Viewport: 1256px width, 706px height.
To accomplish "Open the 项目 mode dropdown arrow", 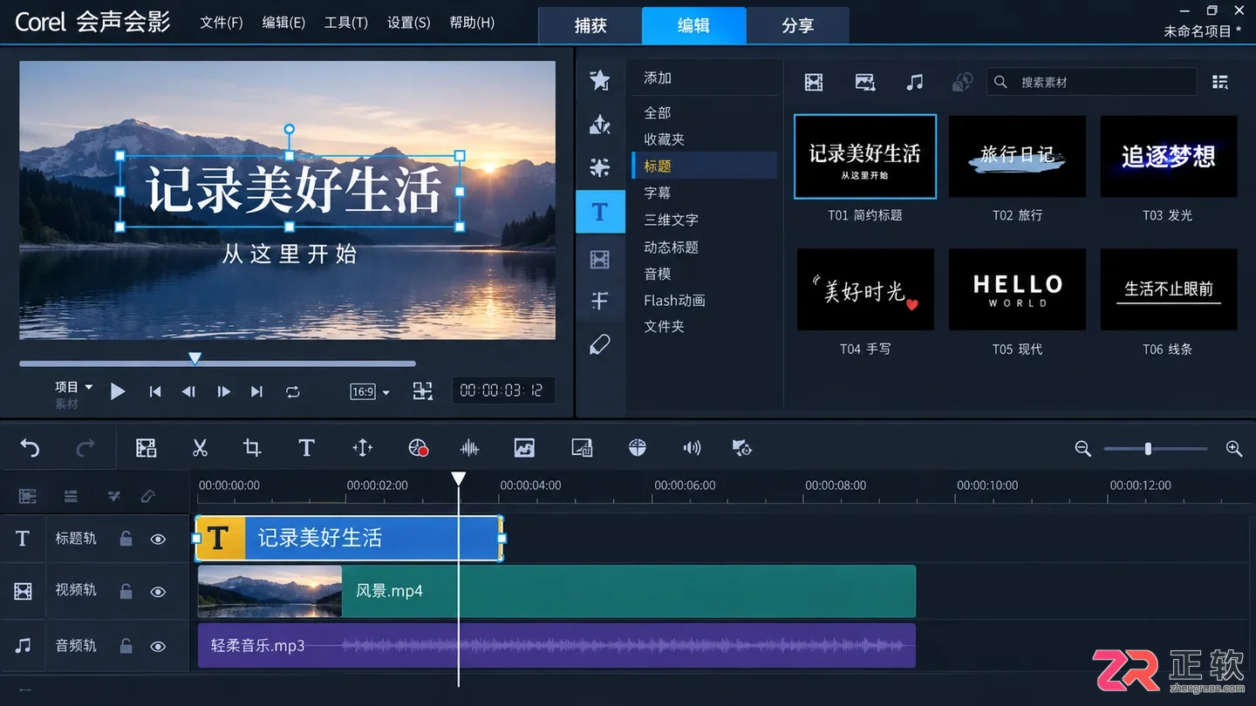I will click(x=88, y=386).
